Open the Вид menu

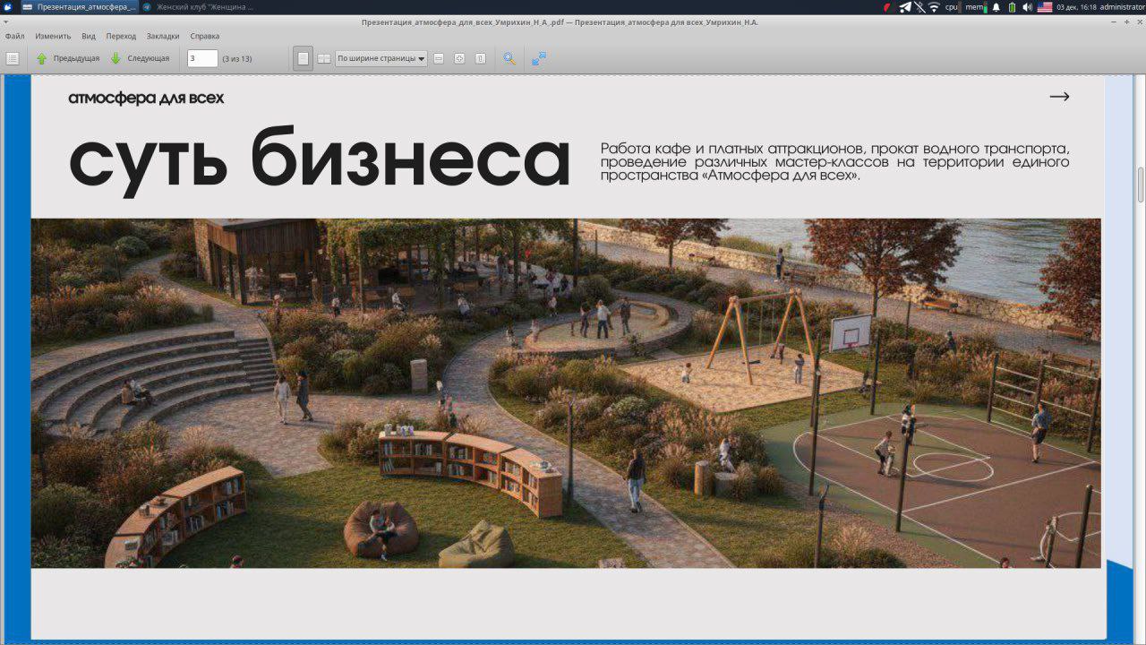[x=87, y=36]
